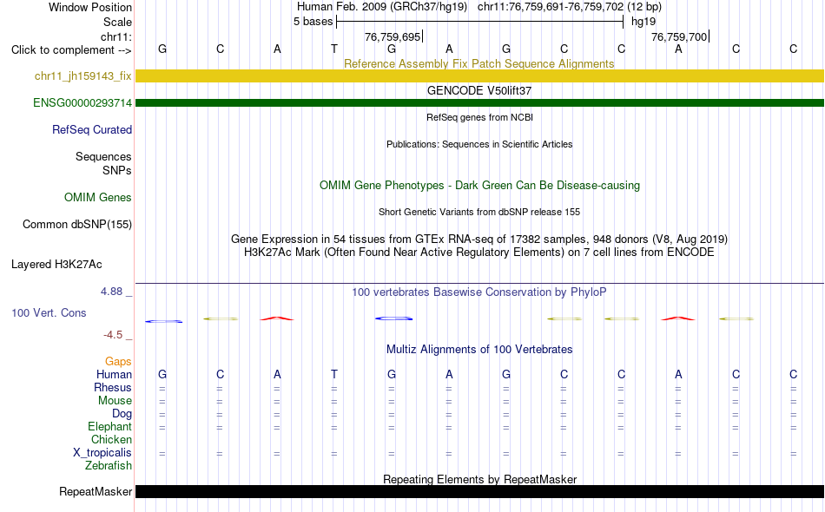Viewport: 825px width, 512px height.
Task: Click the T base in reference sequence row
Action: click(334, 49)
